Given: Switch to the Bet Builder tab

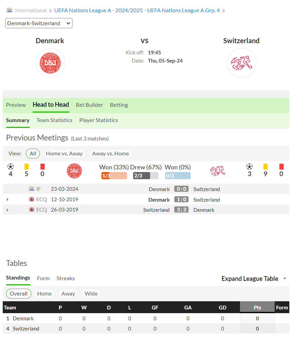Looking at the screenshot, I should (90, 105).
